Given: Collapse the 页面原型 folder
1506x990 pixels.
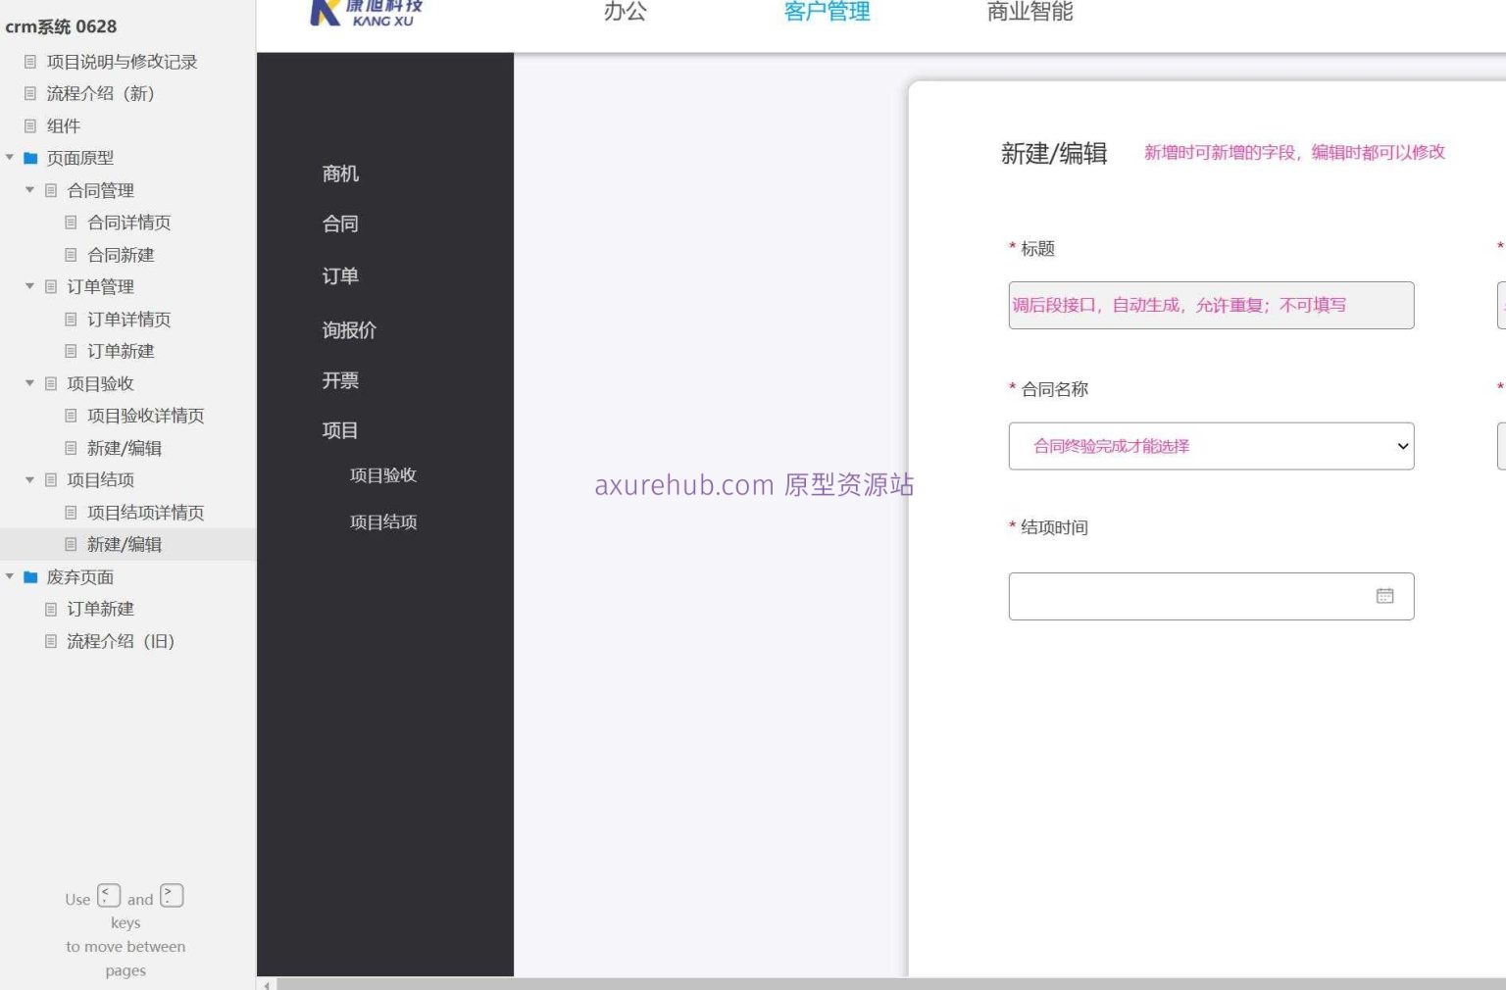Looking at the screenshot, I should pos(10,157).
